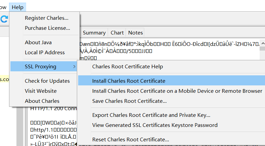The height and width of the screenshot is (146, 265).
Task: Select Register Charles... menu item
Action: 45,18
